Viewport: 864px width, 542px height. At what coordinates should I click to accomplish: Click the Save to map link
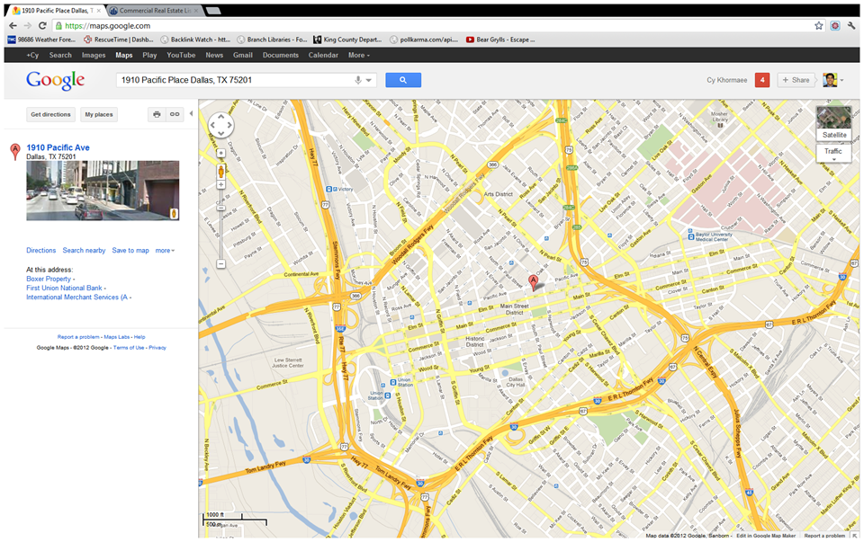tap(130, 251)
